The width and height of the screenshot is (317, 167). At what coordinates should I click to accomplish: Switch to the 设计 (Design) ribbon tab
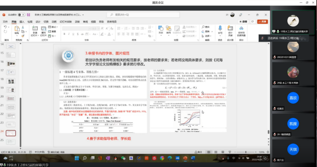[x=38, y=22]
